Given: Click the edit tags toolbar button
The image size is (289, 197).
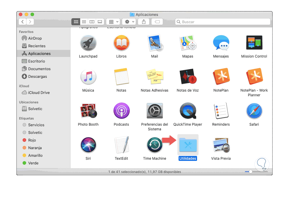Looking at the screenshot, I should click(x=157, y=22).
